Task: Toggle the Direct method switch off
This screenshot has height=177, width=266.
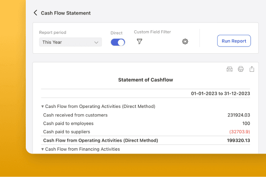Action: [118, 42]
